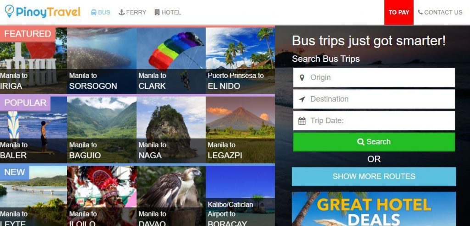Click the hotel building icon
470x226 pixels.
click(x=157, y=12)
